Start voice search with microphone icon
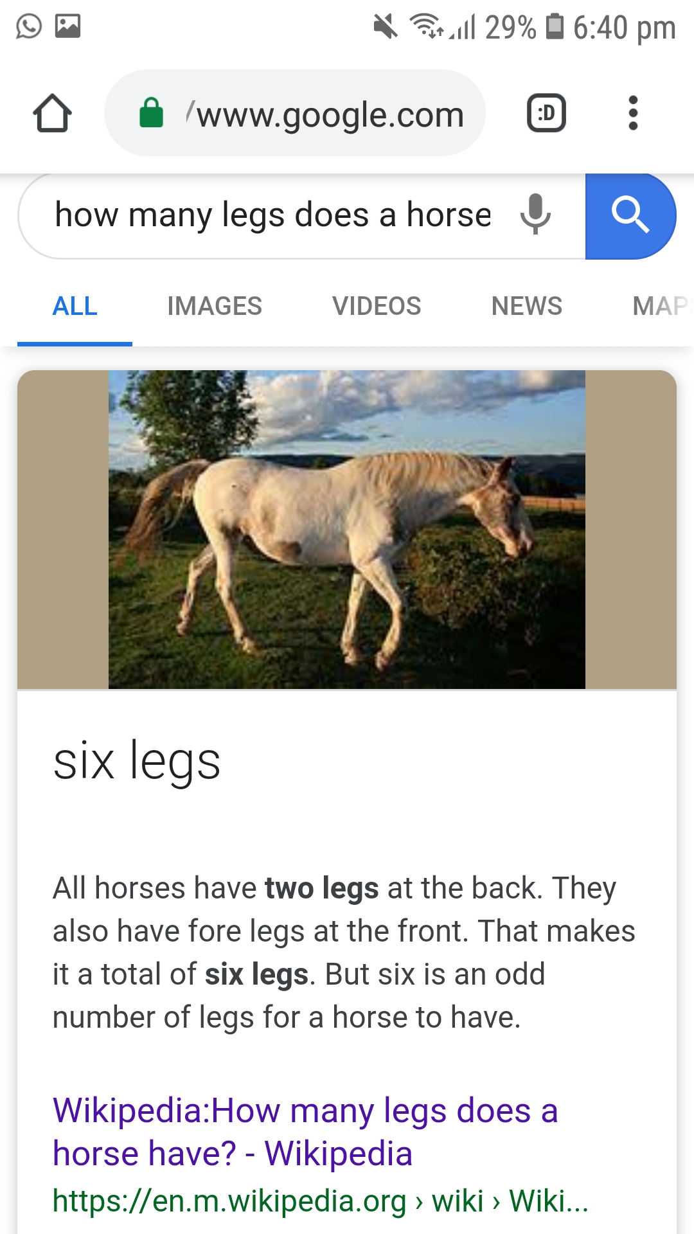This screenshot has width=694, height=1234. click(x=535, y=214)
